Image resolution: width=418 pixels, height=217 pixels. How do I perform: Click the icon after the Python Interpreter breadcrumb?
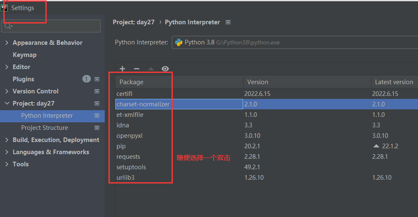tap(228, 22)
